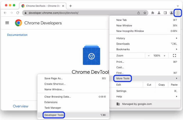Expand the More Tools submenu
The width and height of the screenshot is (183, 120).
click(x=145, y=78)
